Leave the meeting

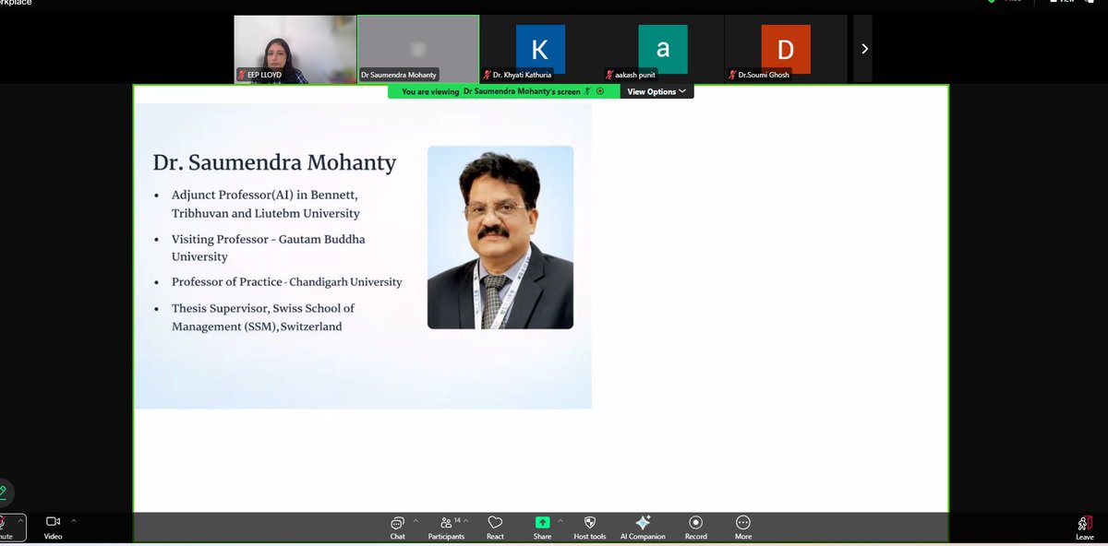click(1085, 528)
